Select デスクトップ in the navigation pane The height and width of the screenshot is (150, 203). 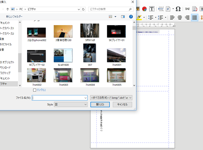(5, 73)
